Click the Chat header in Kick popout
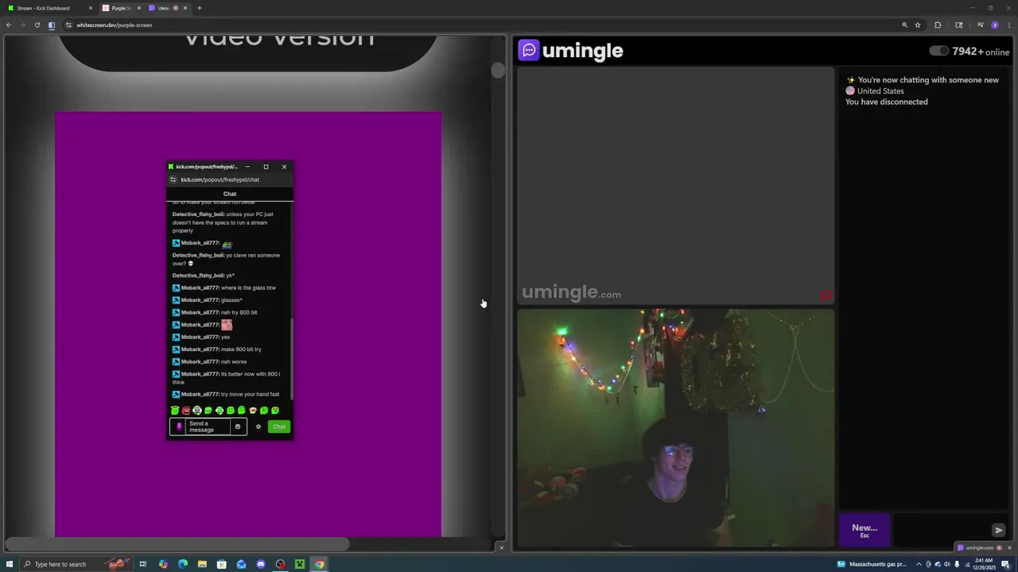Screen dimensions: 1018x572 point(230,194)
